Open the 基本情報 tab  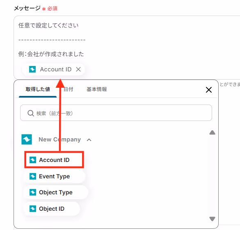click(96, 89)
